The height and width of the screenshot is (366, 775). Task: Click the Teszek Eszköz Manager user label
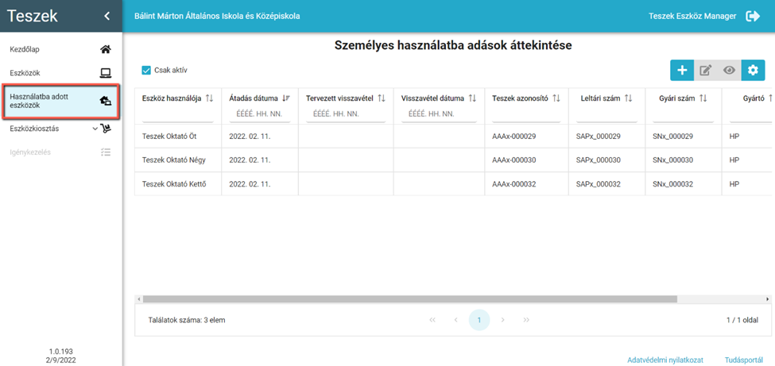[692, 17]
